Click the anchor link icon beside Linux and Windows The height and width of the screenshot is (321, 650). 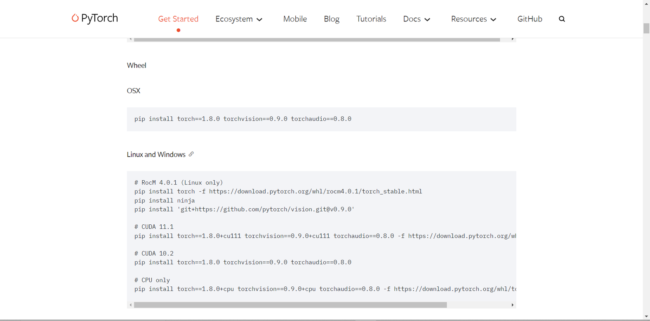click(x=191, y=154)
